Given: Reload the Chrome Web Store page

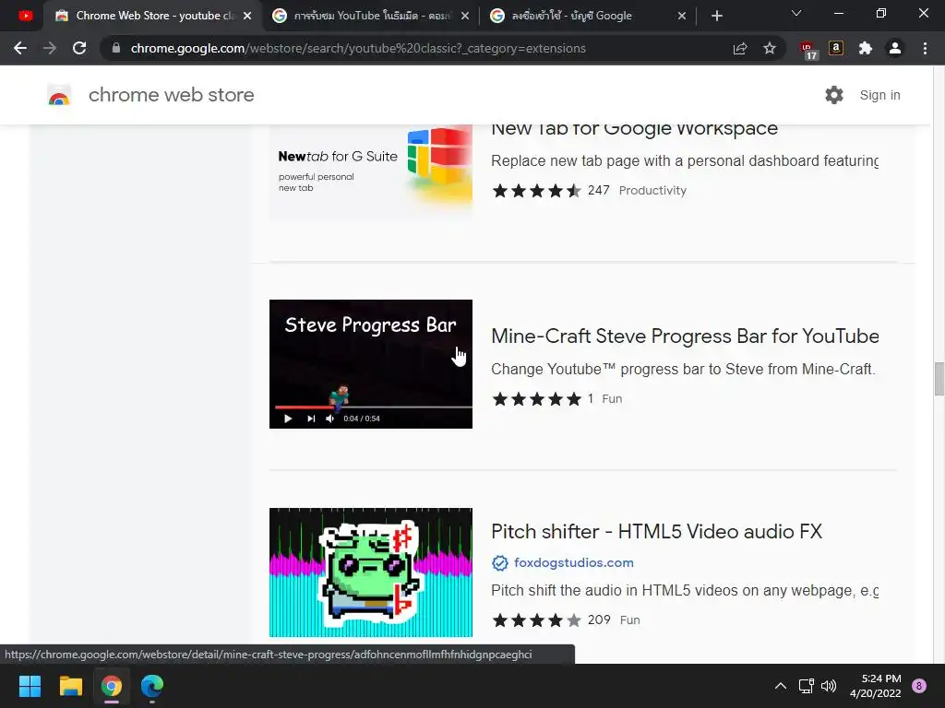Looking at the screenshot, I should click(79, 48).
